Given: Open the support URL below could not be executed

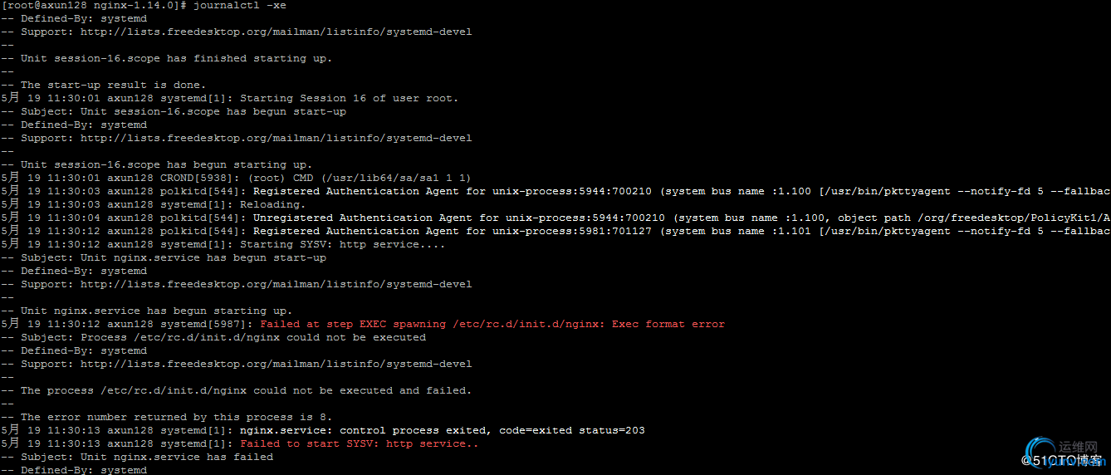Looking at the screenshot, I should point(277,364).
